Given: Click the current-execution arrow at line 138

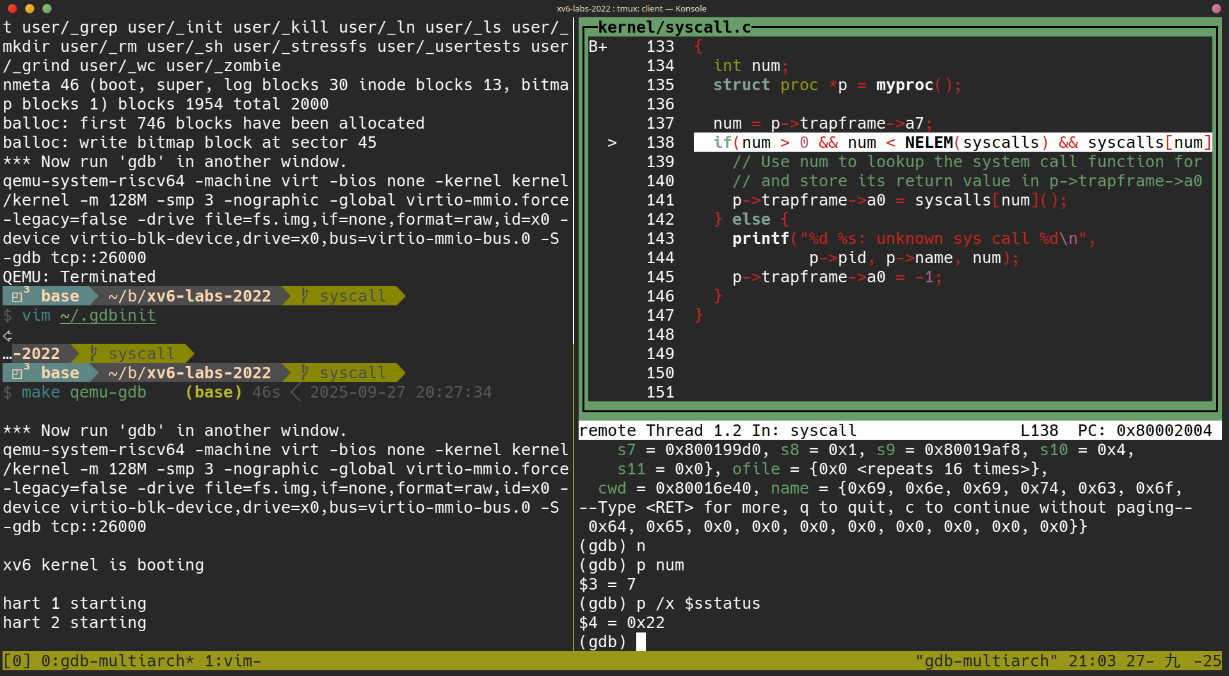Looking at the screenshot, I should point(611,143).
